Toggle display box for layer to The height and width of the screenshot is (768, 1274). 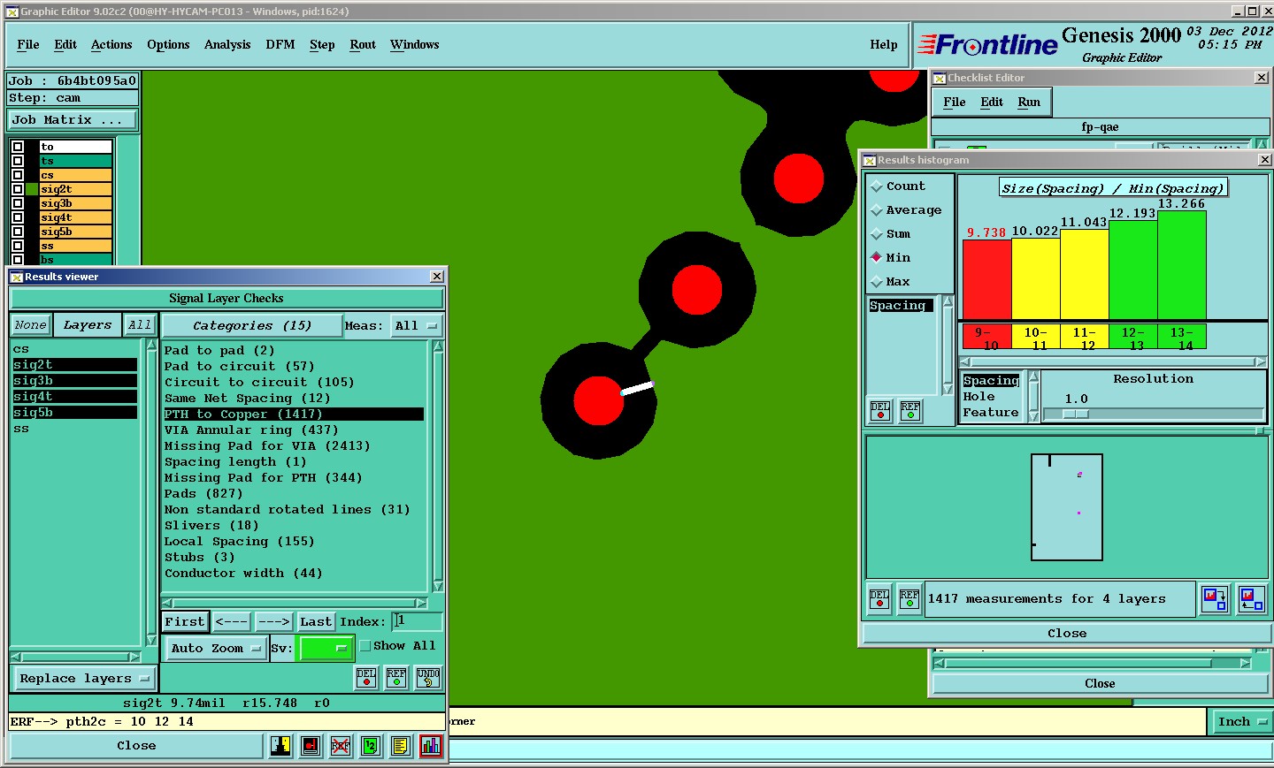pyautogui.click(x=18, y=147)
